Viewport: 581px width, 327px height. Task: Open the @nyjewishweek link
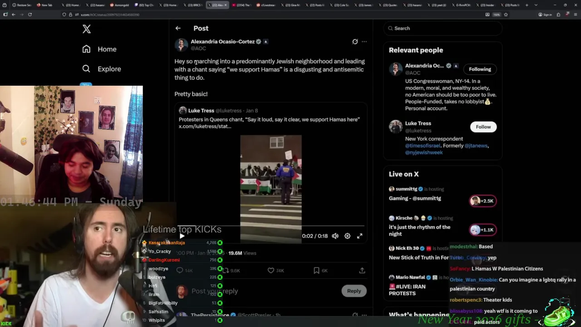pos(424,153)
